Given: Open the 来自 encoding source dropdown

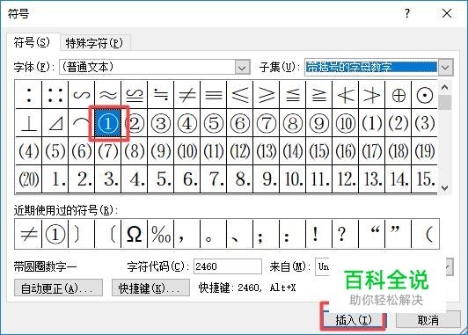Looking at the screenshot, I should pyautogui.click(x=449, y=266).
